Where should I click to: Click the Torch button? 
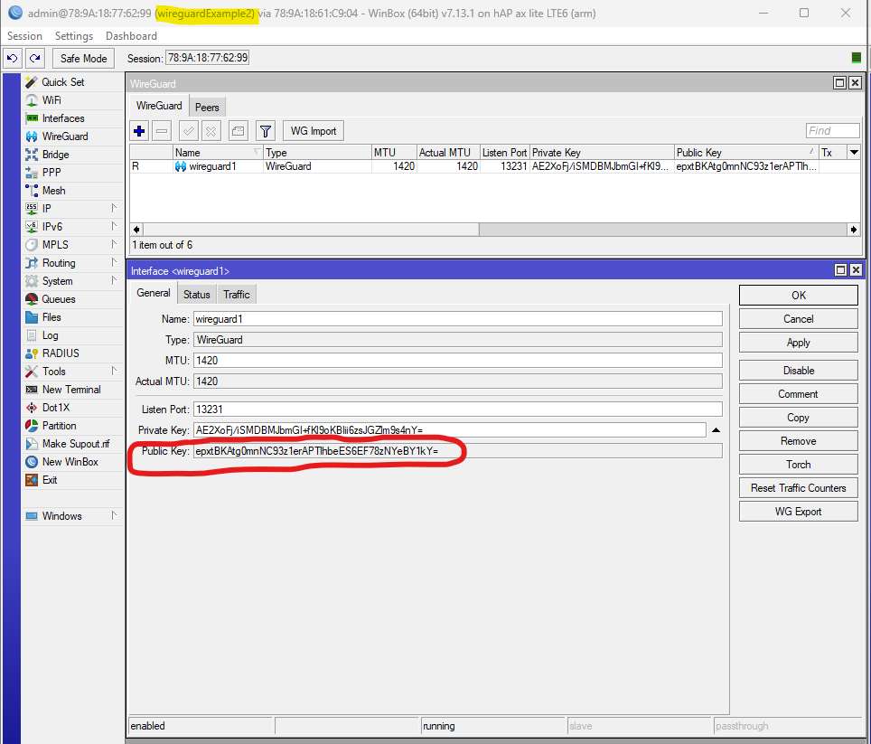pyautogui.click(x=798, y=464)
